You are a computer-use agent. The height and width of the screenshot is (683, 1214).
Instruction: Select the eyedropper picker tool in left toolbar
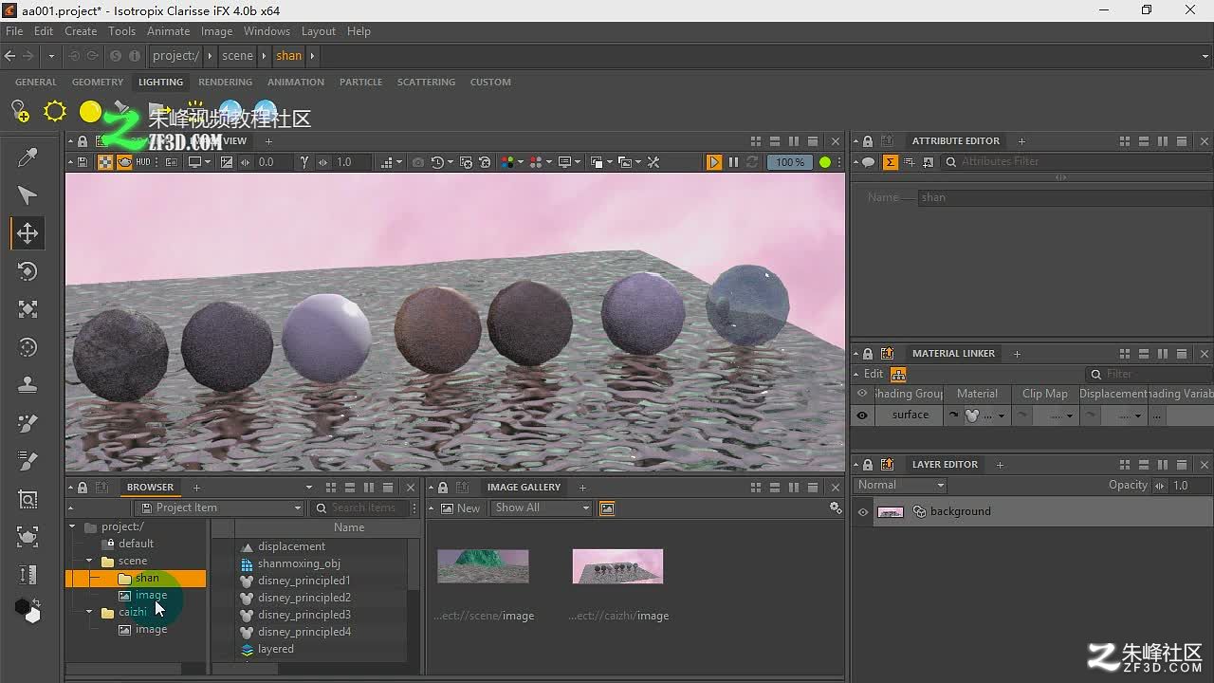coord(28,157)
